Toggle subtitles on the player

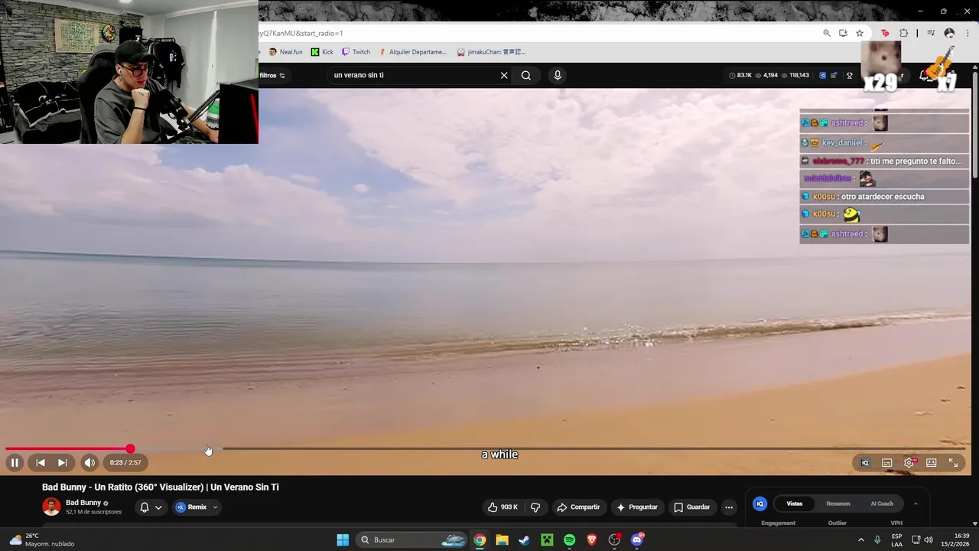click(x=887, y=463)
